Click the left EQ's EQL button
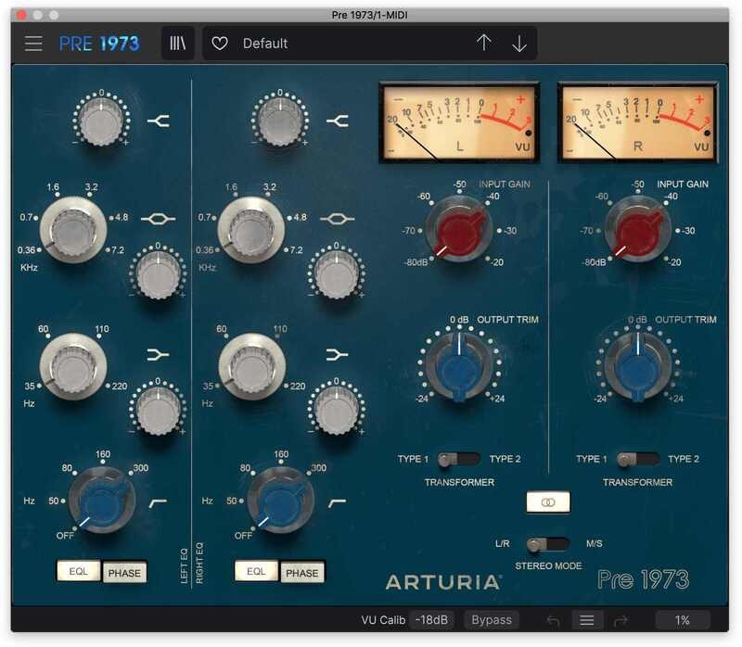The height and width of the screenshot is (647, 742). pos(78,572)
